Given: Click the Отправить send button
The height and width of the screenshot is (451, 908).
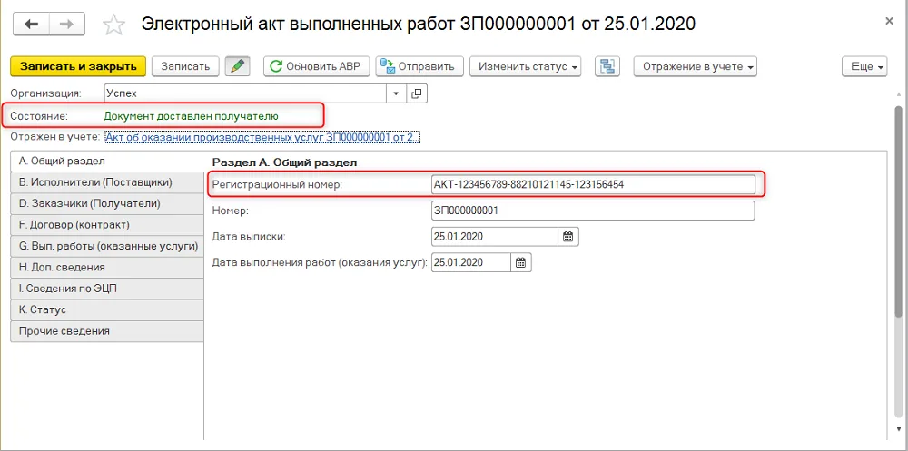Looking at the screenshot, I should pyautogui.click(x=419, y=66).
